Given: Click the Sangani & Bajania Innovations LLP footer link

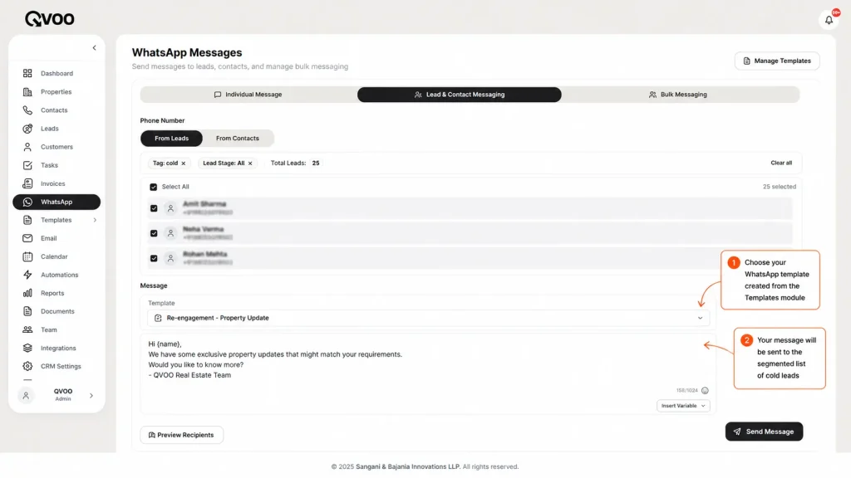Looking at the screenshot, I should [x=408, y=466].
